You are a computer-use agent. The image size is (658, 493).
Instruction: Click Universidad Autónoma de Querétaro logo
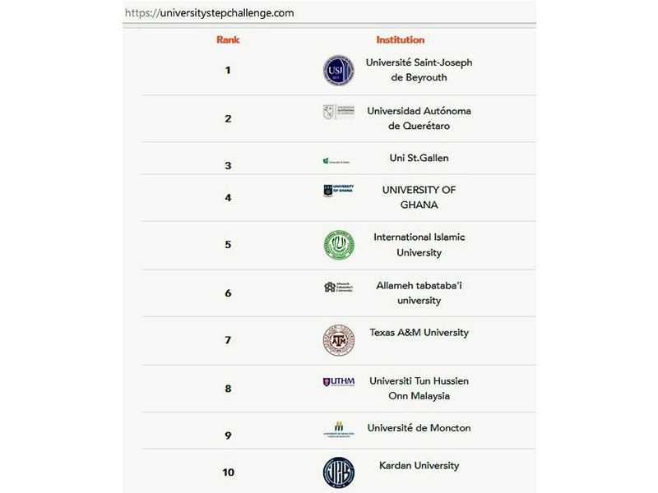pos(339,112)
